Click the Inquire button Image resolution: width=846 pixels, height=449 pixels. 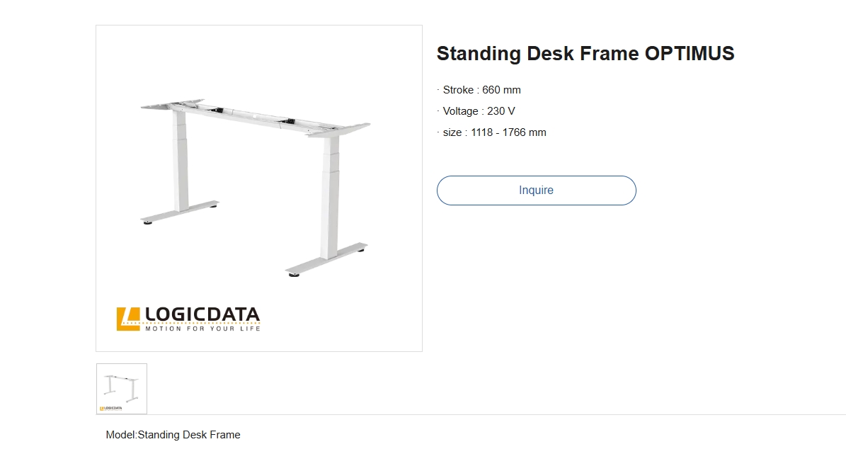[536, 191]
